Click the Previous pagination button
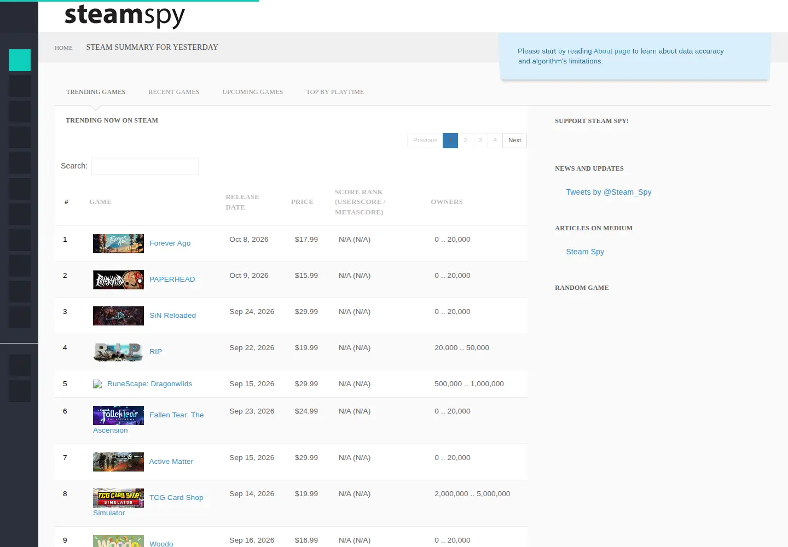This screenshot has width=788, height=547. (x=425, y=141)
